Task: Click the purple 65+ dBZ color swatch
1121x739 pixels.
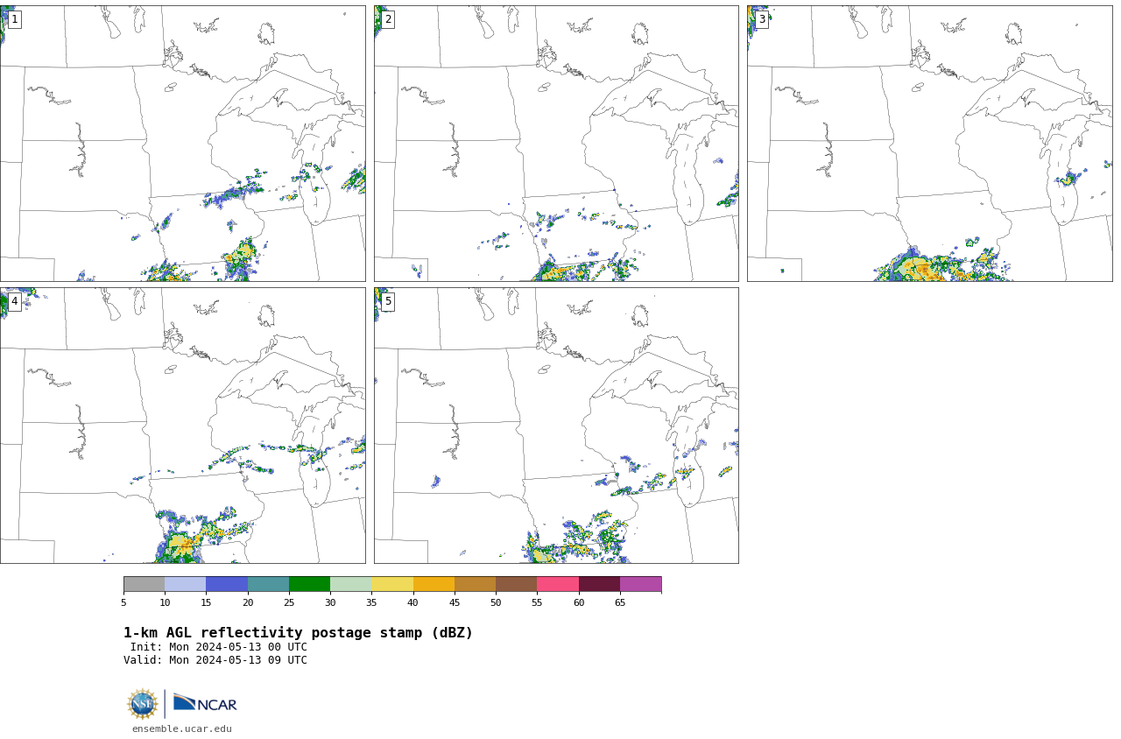Action: click(640, 584)
